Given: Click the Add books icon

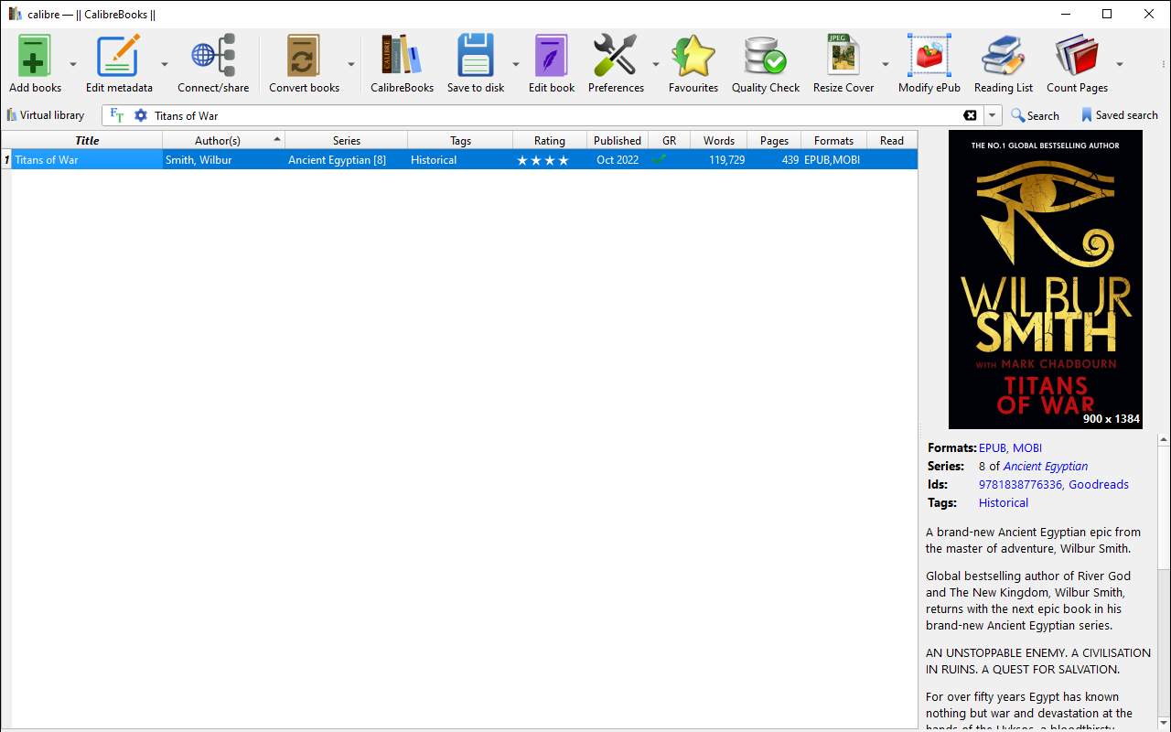Looking at the screenshot, I should pos(35,57).
